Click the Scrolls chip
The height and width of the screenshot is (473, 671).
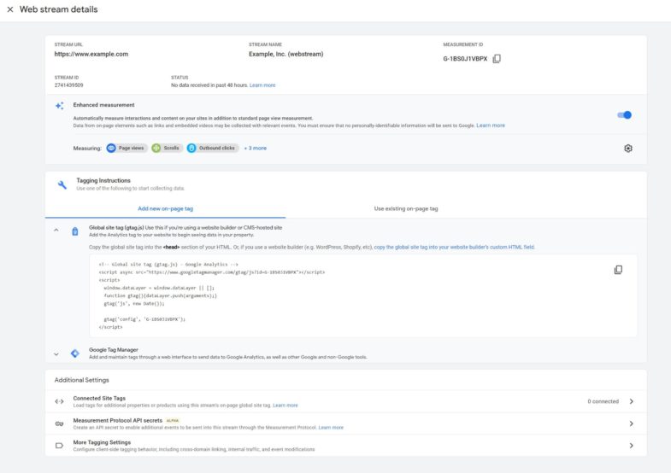coord(167,148)
